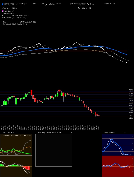The image size is (134, 177).
Task: Click the 'Day Vol: 0 M' label
Action: pyautogui.click(x=84, y=8)
